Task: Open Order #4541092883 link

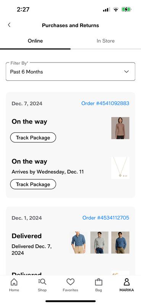Action: point(105,103)
